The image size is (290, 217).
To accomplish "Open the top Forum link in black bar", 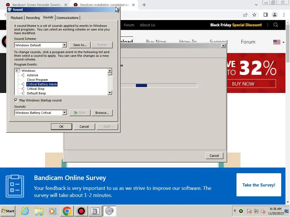I will tap(129, 25).
